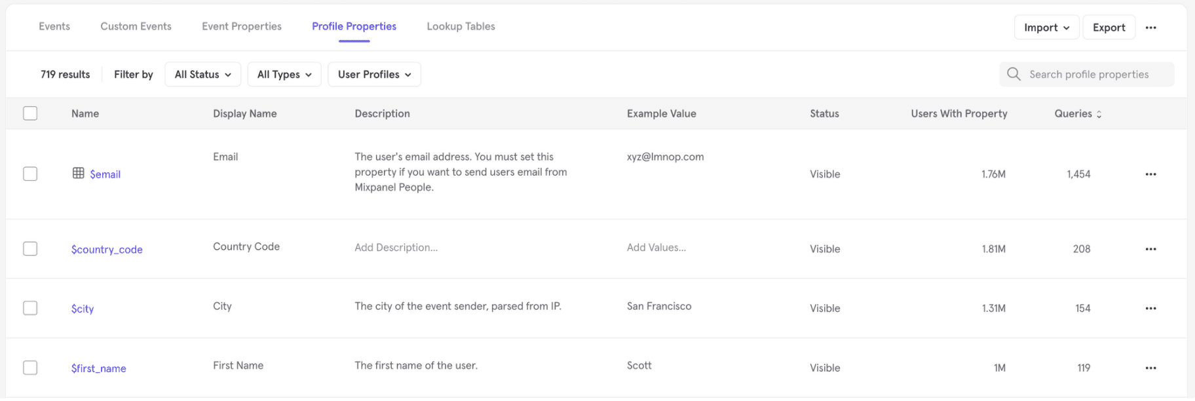Viewport: 1195px width, 401px height.
Task: Click the Email display name cell
Action: [225, 157]
